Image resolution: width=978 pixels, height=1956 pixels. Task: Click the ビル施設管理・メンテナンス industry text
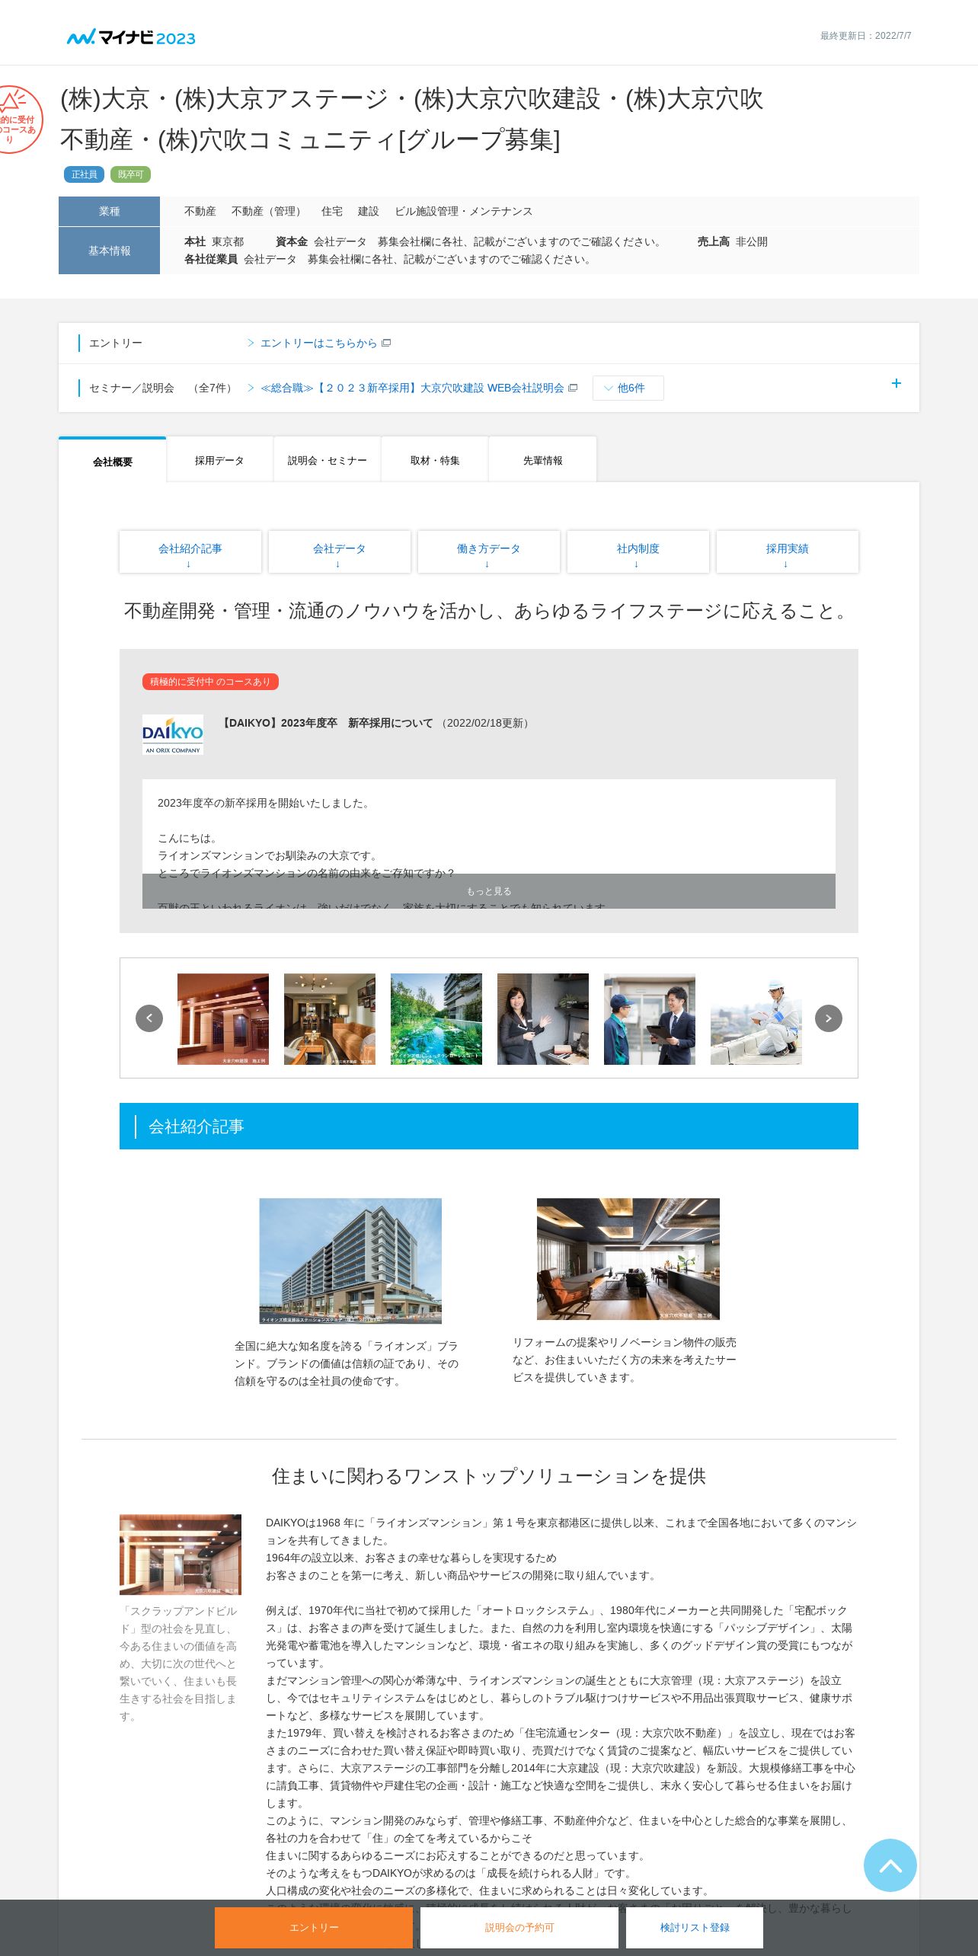tap(464, 212)
